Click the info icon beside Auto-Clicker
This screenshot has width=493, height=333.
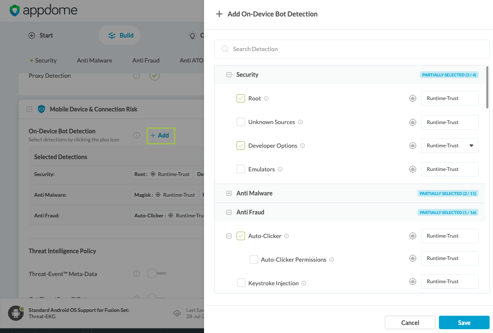286,236
